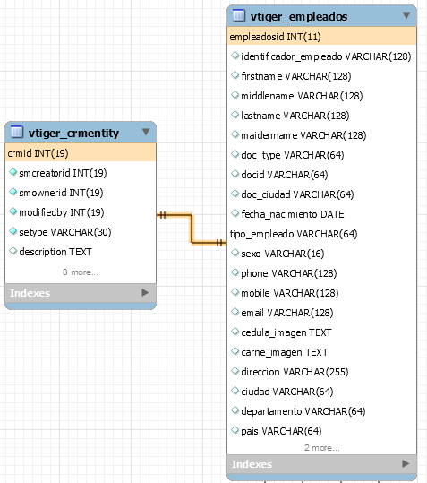Viewport: 427px width, 483px height.
Task: Click diamond icon beside fecha_nacimiento column
Action: [235, 213]
